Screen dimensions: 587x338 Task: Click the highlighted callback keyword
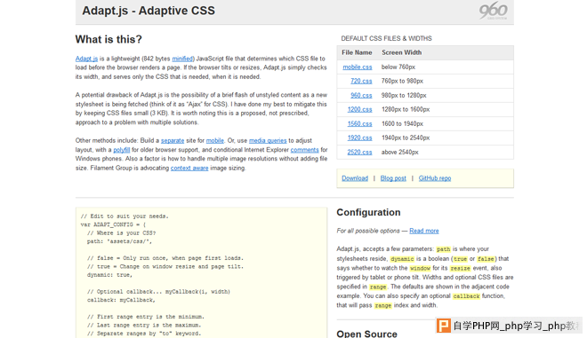click(x=466, y=296)
